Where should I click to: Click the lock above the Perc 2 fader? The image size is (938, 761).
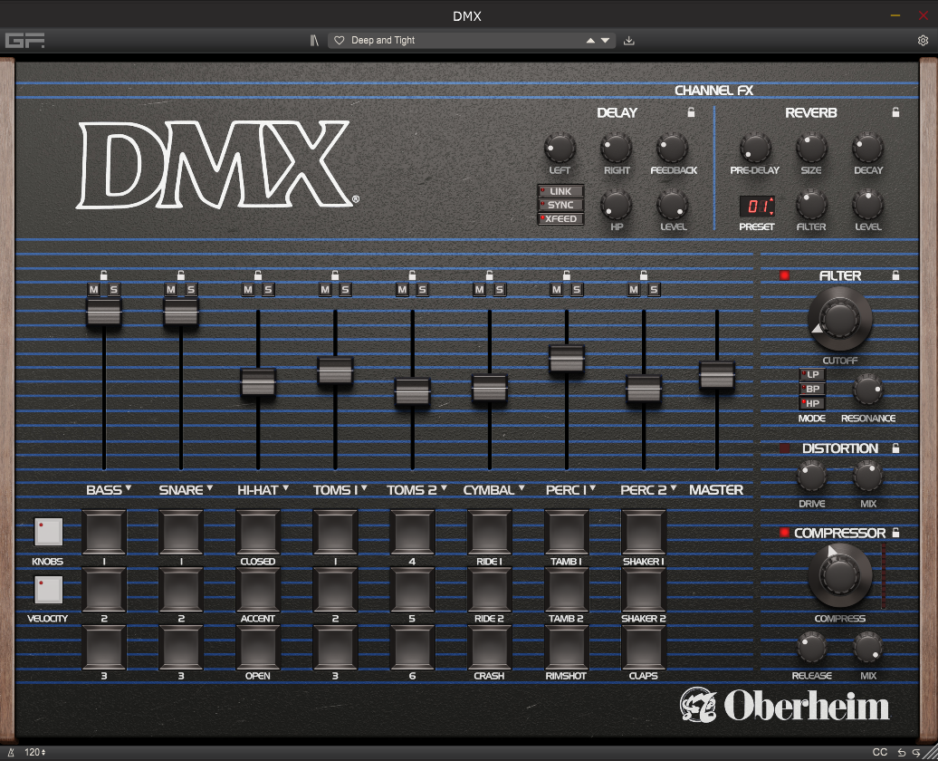click(x=644, y=275)
